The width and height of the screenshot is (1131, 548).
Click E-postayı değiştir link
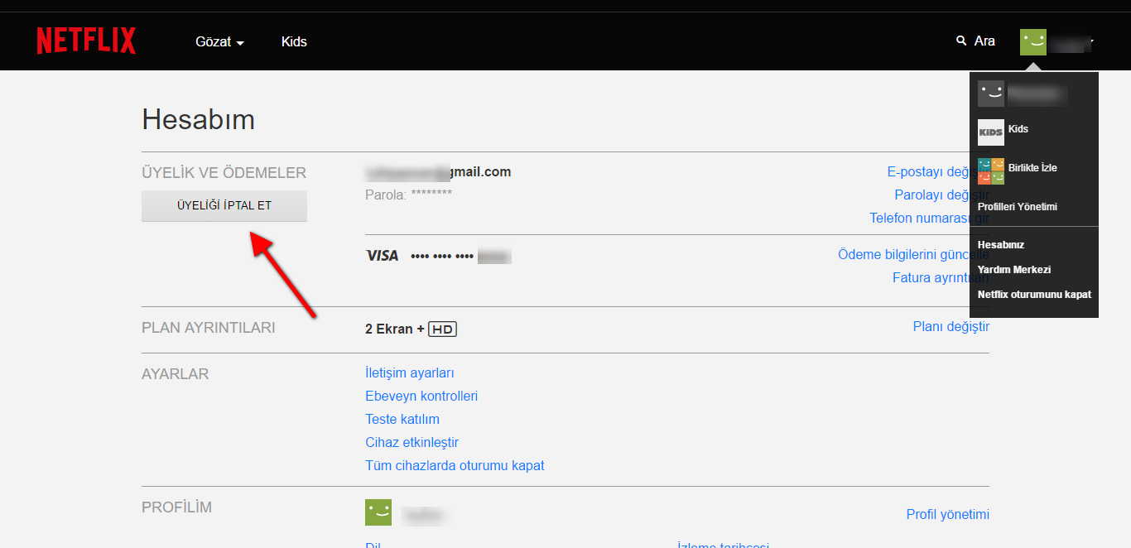pyautogui.click(x=928, y=172)
